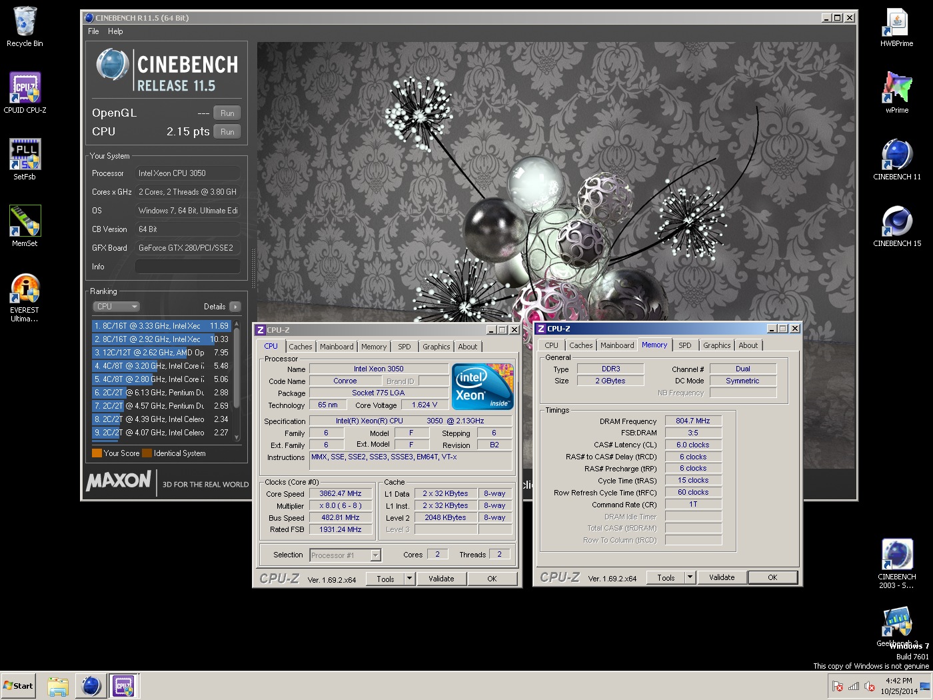Launch EVEREST Ultimate desktop shortcut

[x=25, y=298]
